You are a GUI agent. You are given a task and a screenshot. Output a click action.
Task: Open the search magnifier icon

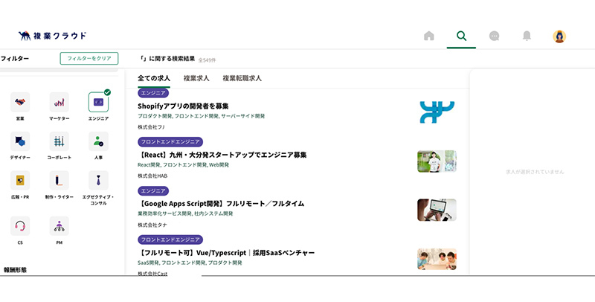coord(461,36)
